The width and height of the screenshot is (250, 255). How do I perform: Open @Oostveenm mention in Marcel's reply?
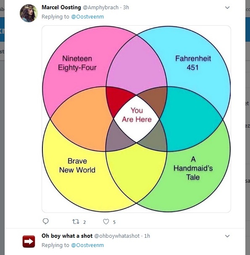[x=87, y=17]
